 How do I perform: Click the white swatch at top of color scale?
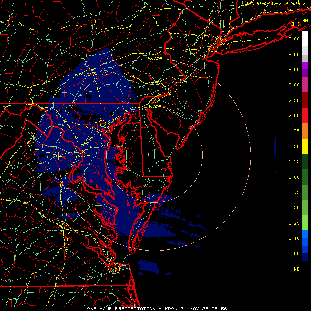(305, 39)
